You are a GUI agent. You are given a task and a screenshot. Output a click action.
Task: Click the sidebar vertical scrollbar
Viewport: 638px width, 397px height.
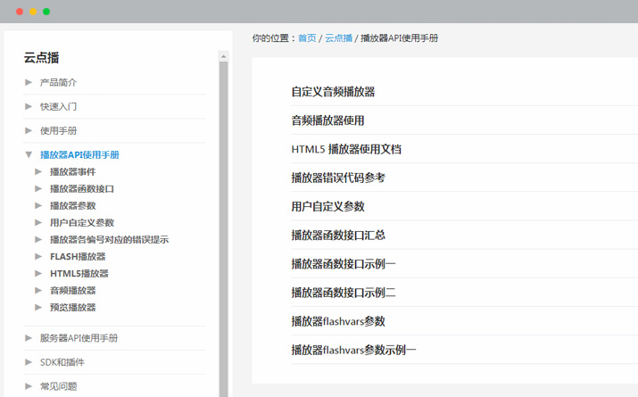[x=223, y=223]
